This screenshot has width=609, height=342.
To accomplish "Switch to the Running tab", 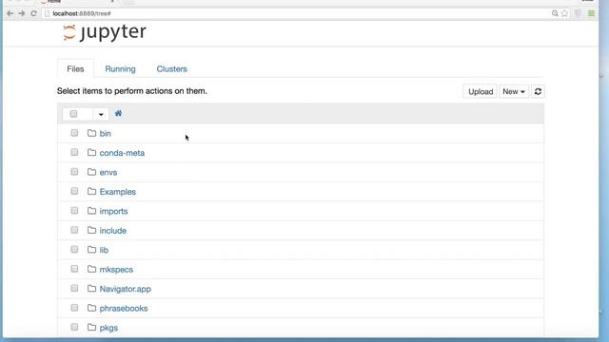I will 121,68.
